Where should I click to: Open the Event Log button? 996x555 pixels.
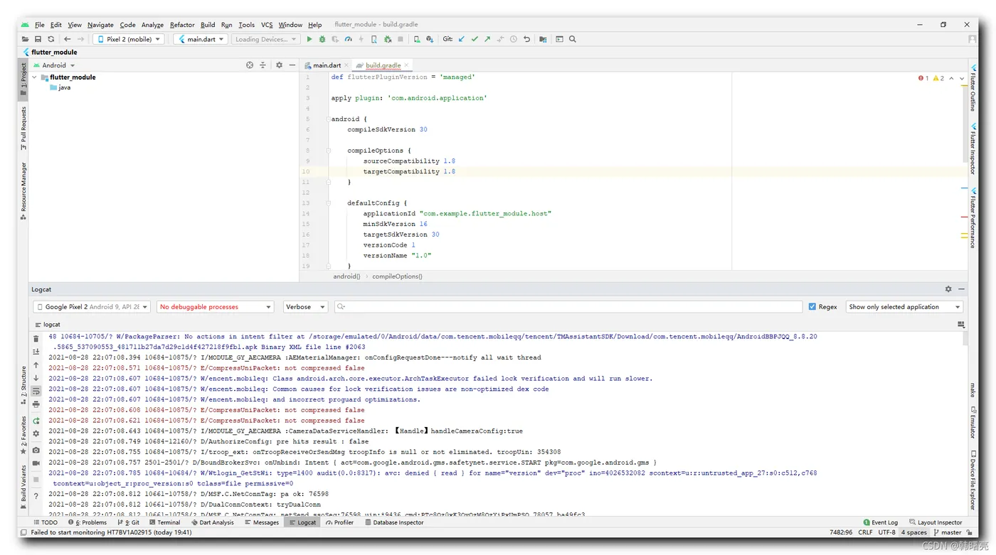(880, 522)
